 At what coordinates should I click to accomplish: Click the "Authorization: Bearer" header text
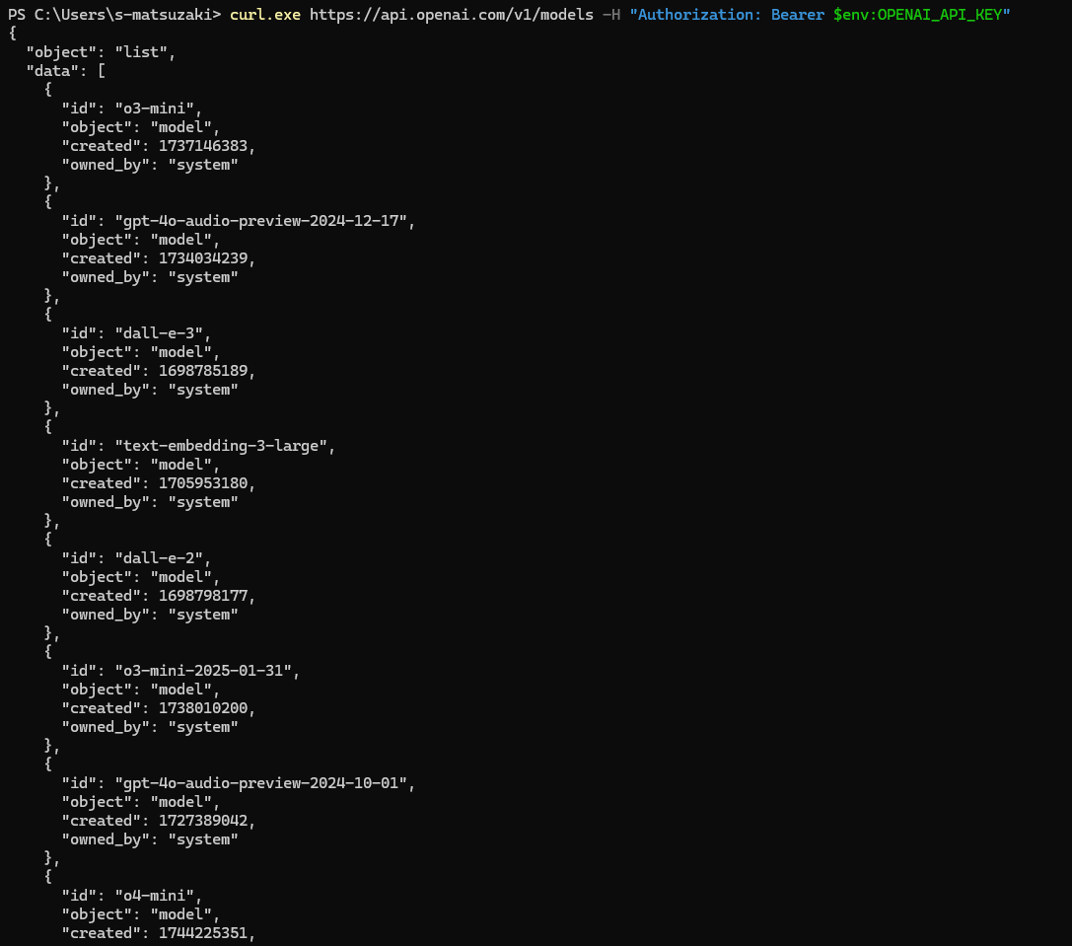pyautogui.click(x=727, y=15)
